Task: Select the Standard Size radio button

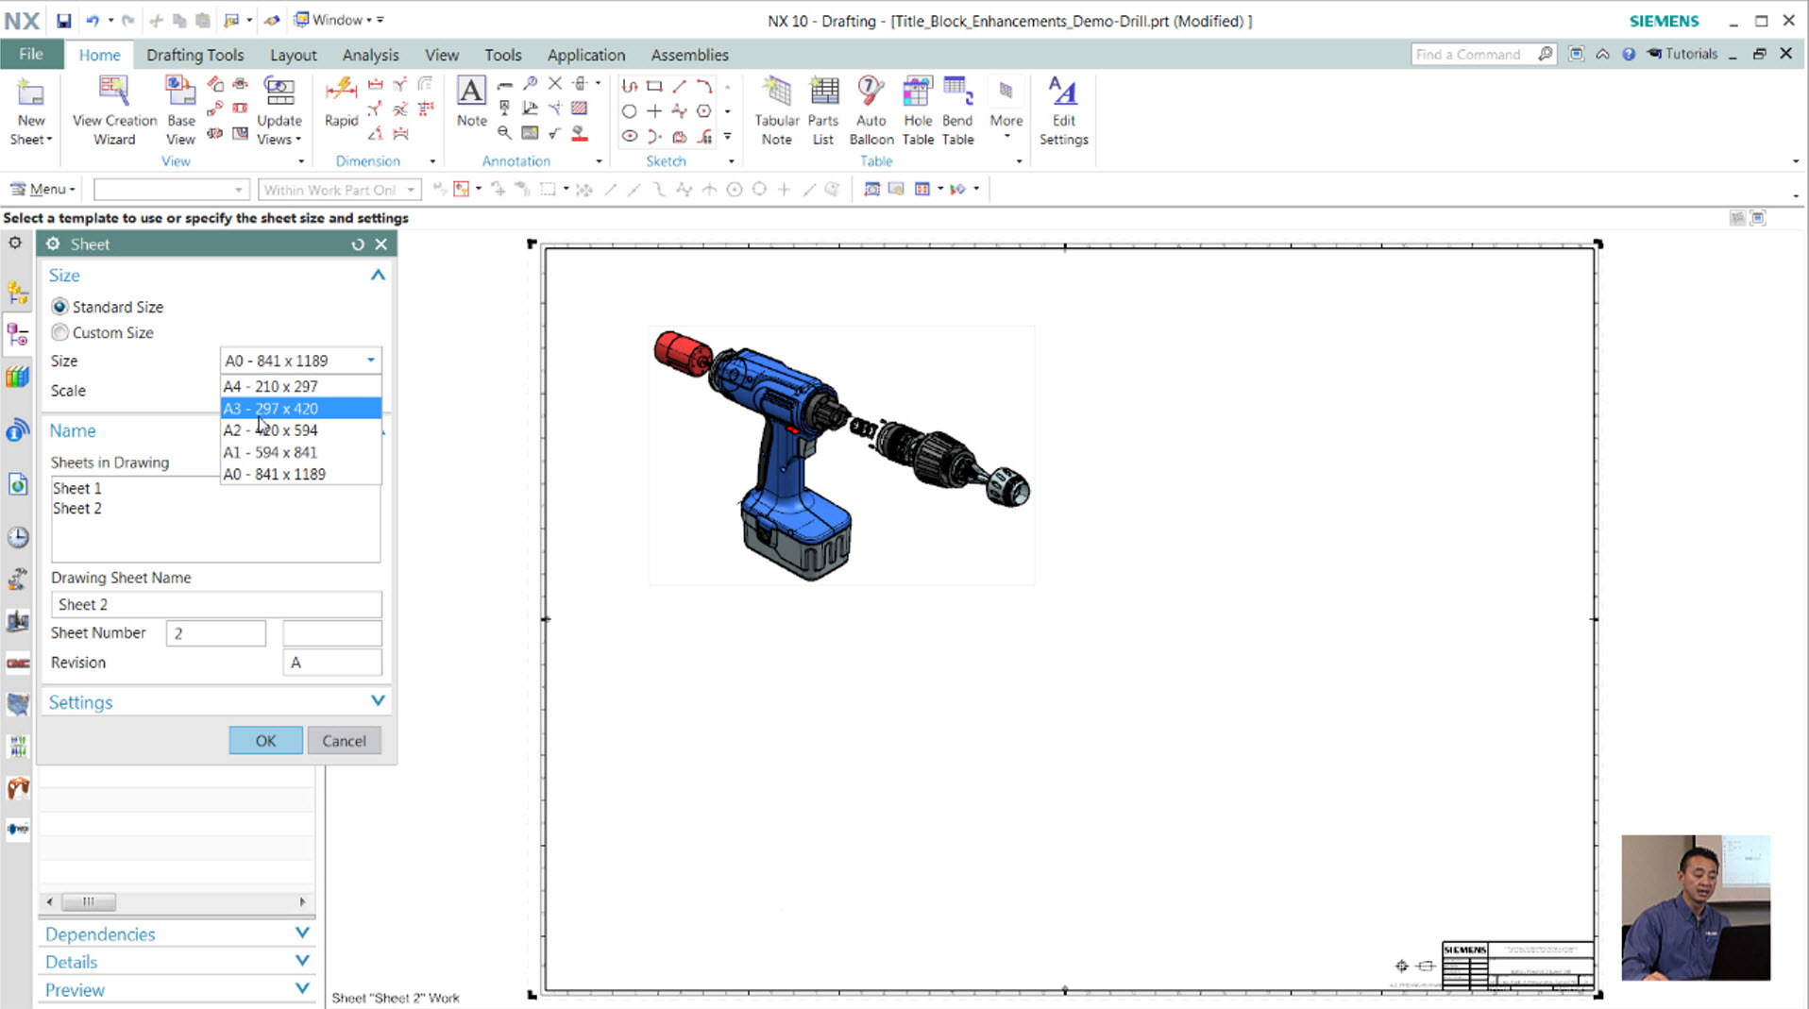Action: point(60,307)
